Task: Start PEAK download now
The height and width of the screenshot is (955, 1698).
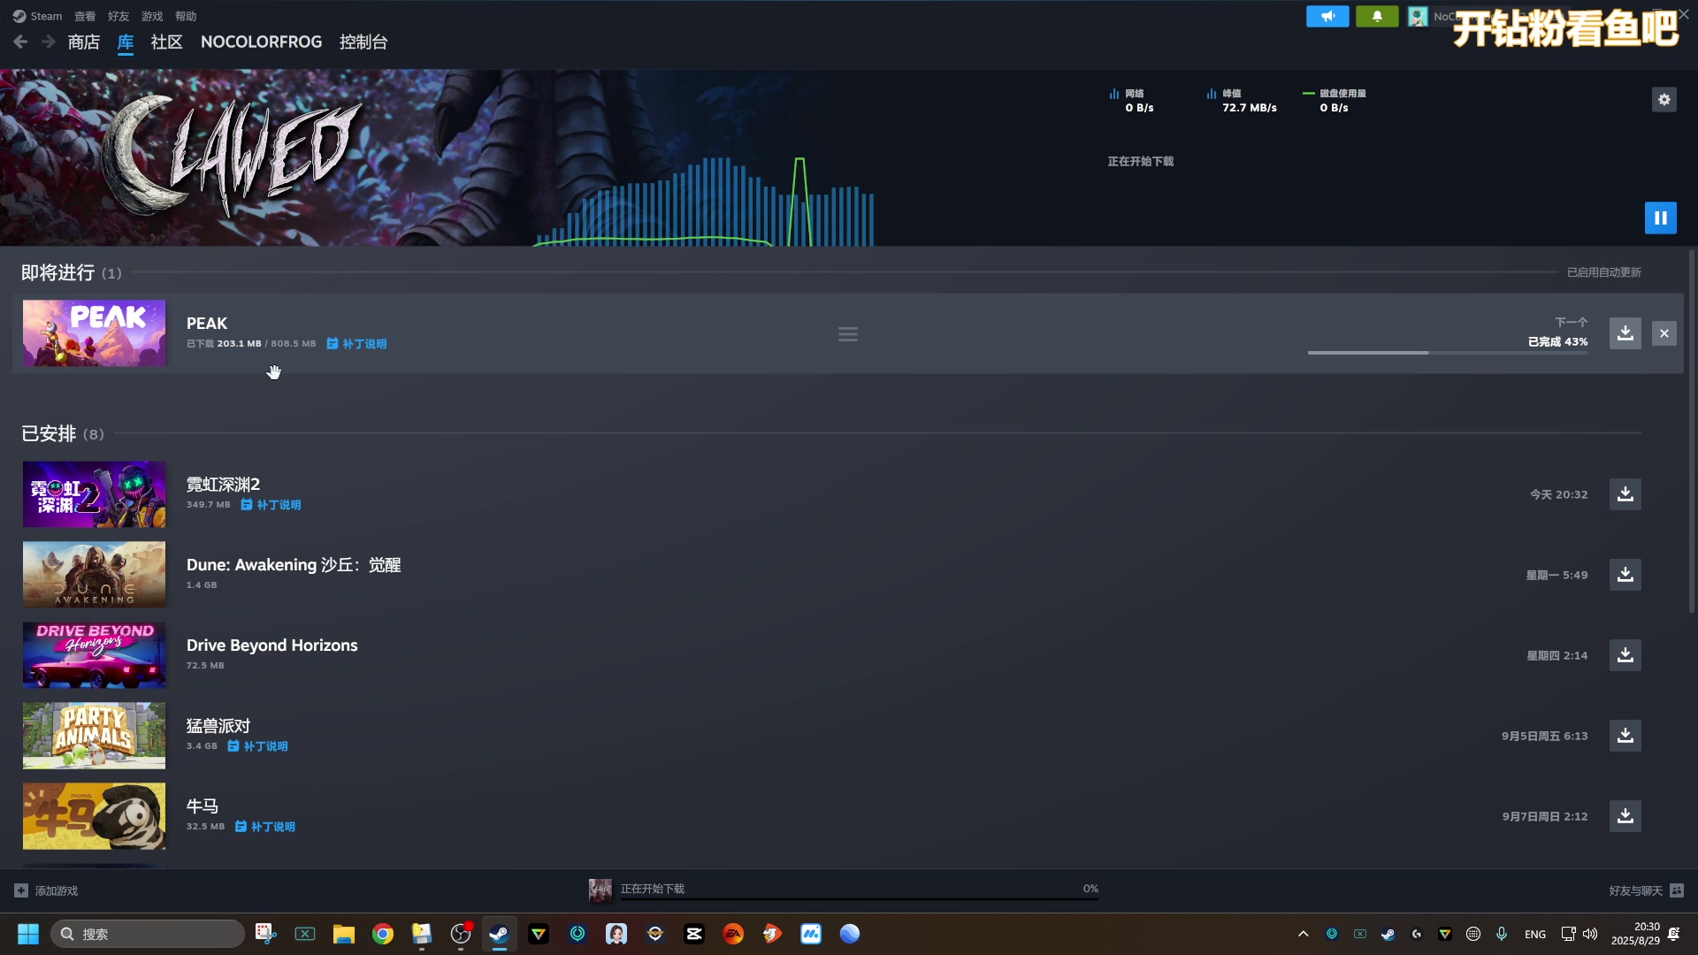Action: [1625, 333]
